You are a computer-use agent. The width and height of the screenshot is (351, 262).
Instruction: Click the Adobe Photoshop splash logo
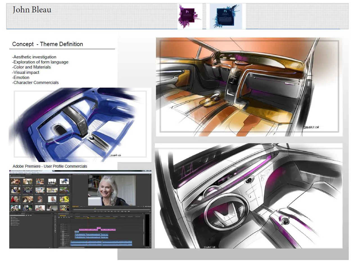tap(226, 16)
